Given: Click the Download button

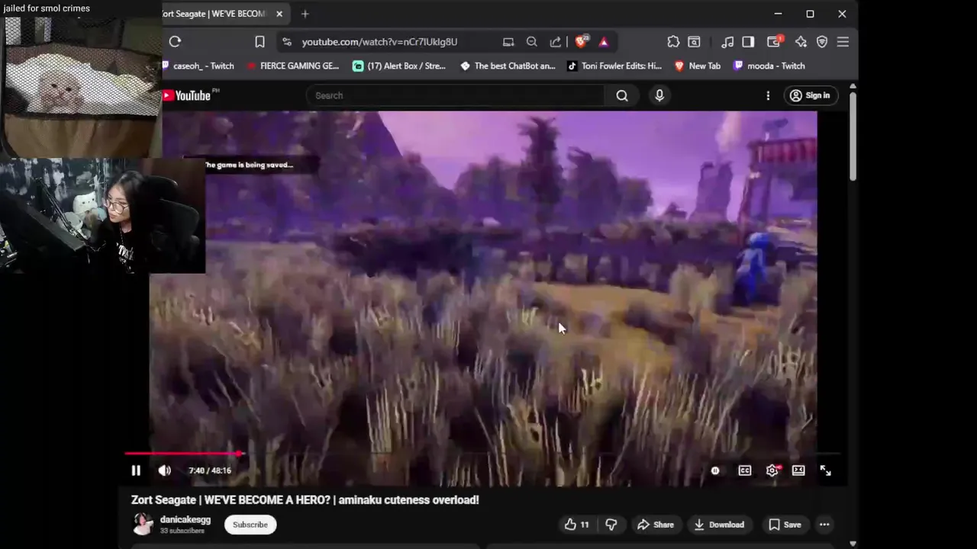Looking at the screenshot, I should 718,525.
